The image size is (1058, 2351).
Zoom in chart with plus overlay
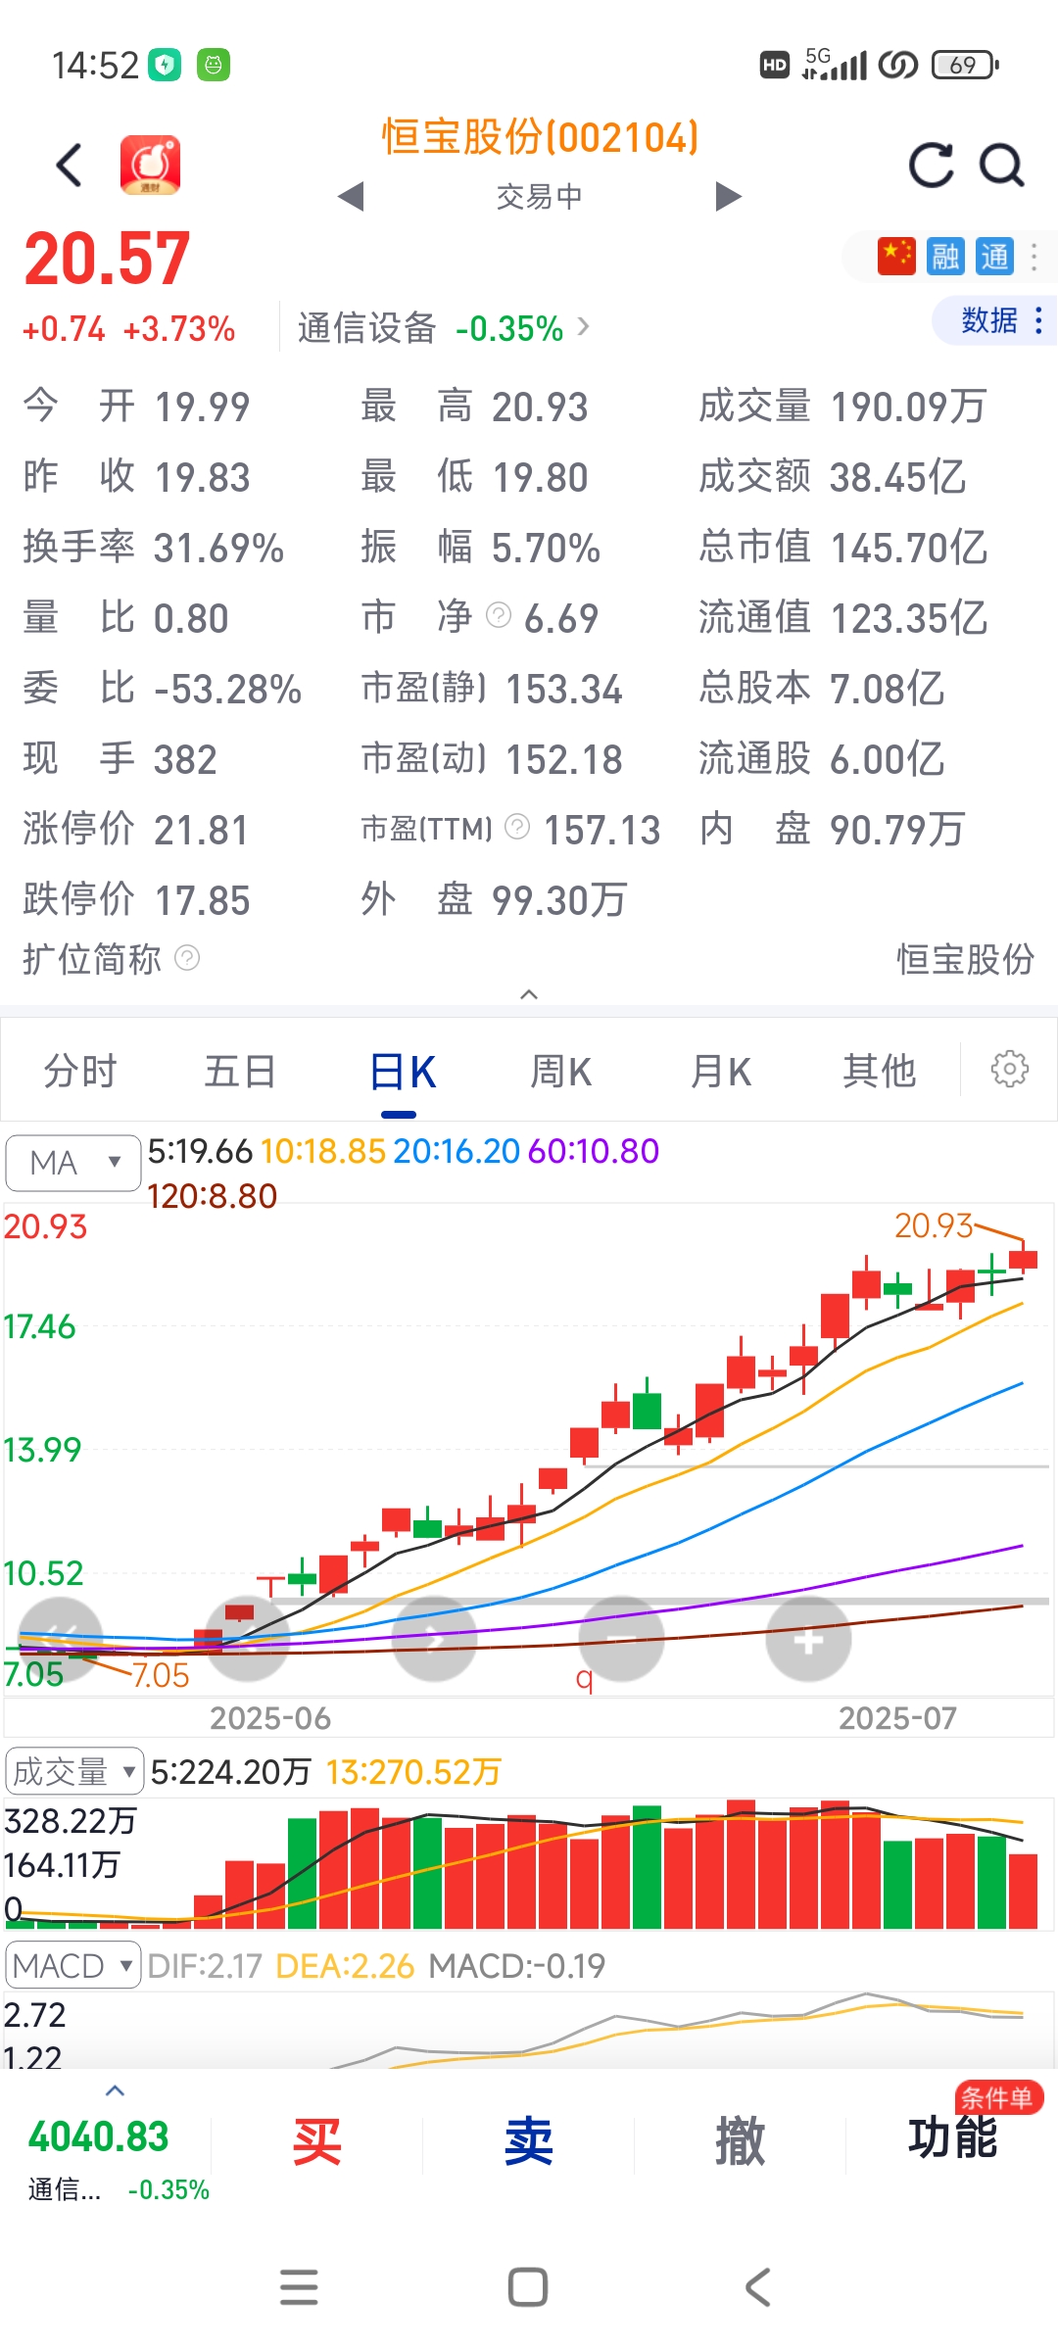tap(808, 1639)
